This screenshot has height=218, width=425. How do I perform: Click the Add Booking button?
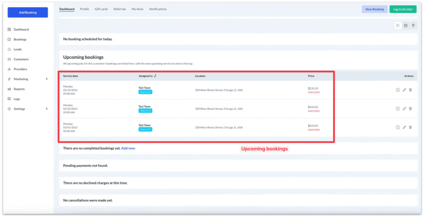click(28, 12)
